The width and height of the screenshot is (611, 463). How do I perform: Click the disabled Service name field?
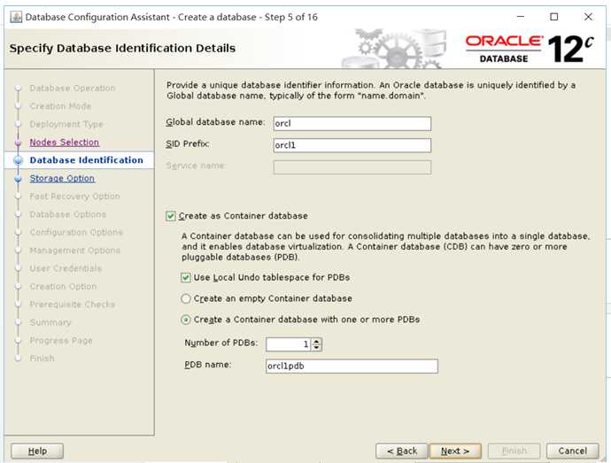pos(352,167)
